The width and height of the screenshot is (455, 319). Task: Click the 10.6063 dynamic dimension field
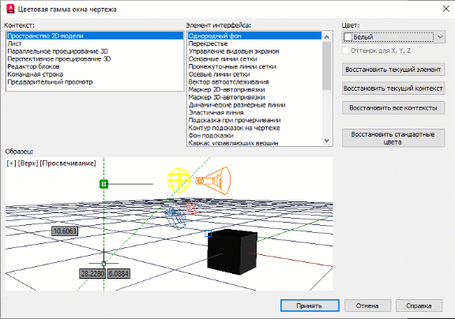point(65,231)
